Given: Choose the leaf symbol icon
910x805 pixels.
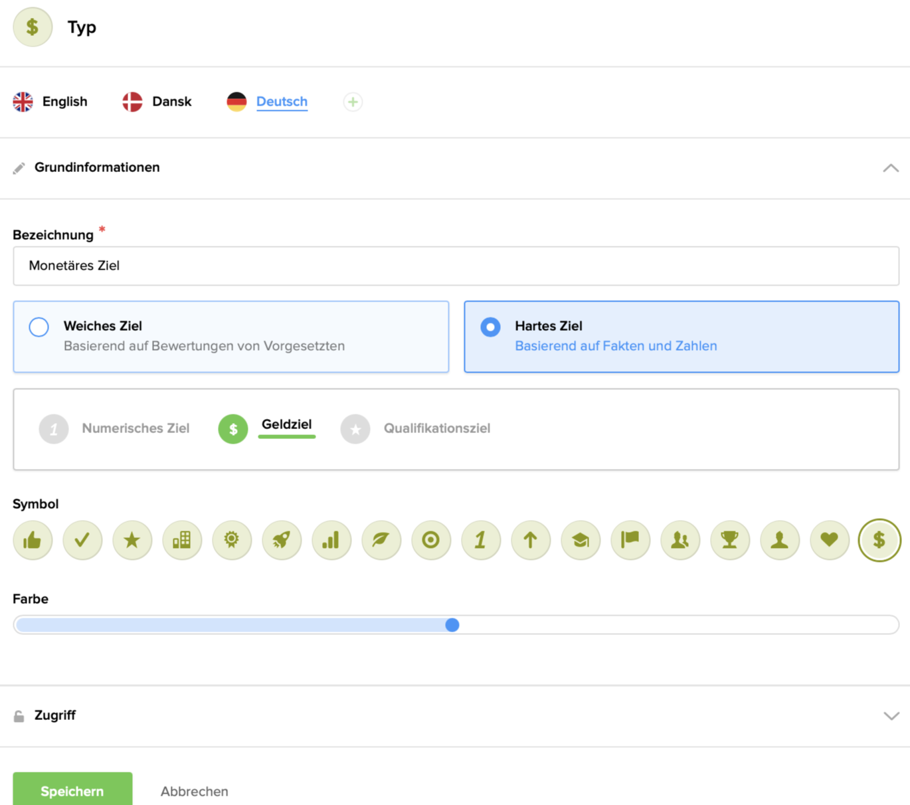Looking at the screenshot, I should pyautogui.click(x=381, y=540).
